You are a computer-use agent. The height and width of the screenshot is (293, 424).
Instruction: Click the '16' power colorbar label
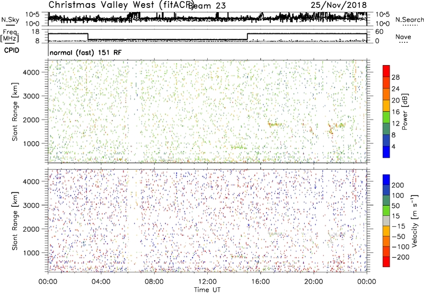395,112
